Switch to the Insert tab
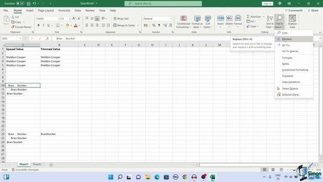This screenshot has height=182, width=323. click(30, 10)
